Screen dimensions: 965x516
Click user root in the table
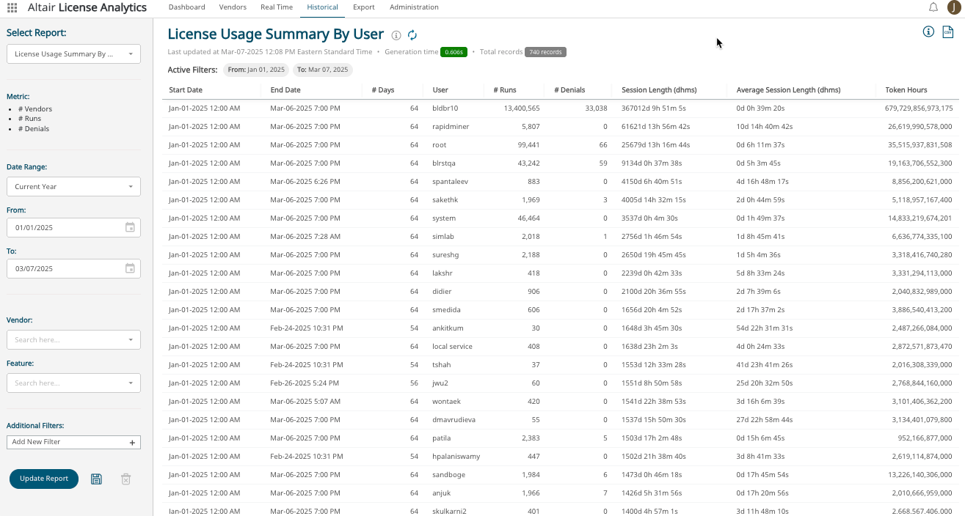[440, 145]
